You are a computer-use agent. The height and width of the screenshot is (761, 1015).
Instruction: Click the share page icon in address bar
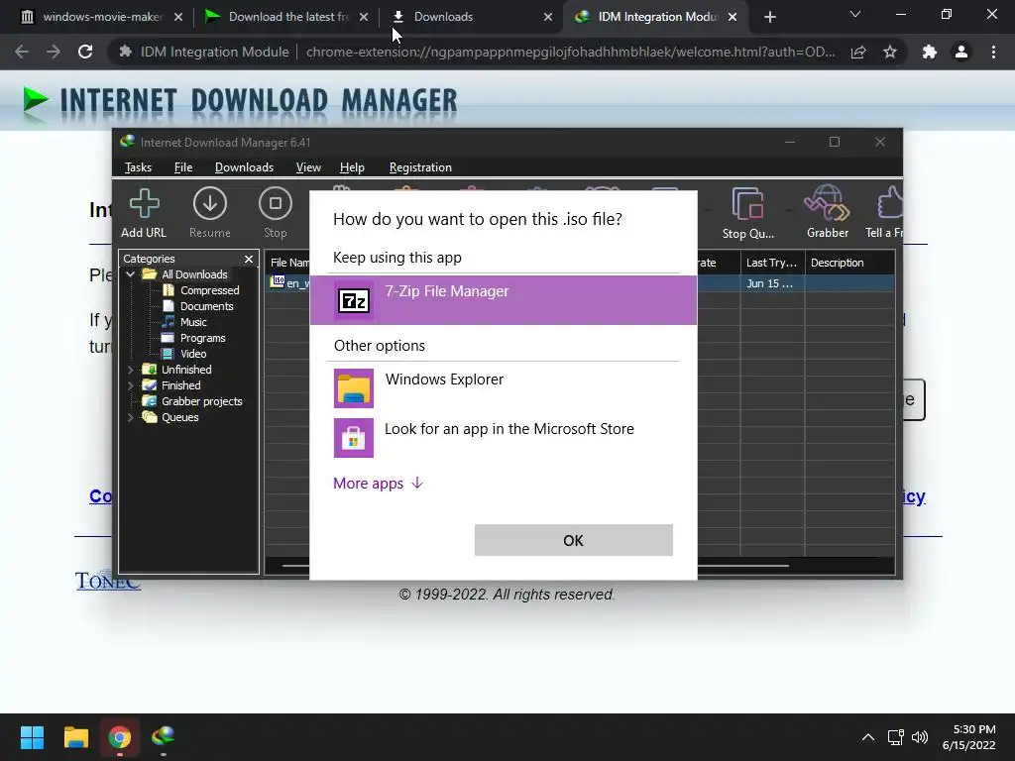(858, 52)
